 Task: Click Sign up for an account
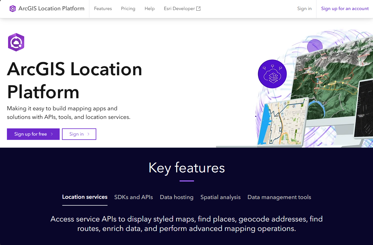pyautogui.click(x=345, y=9)
